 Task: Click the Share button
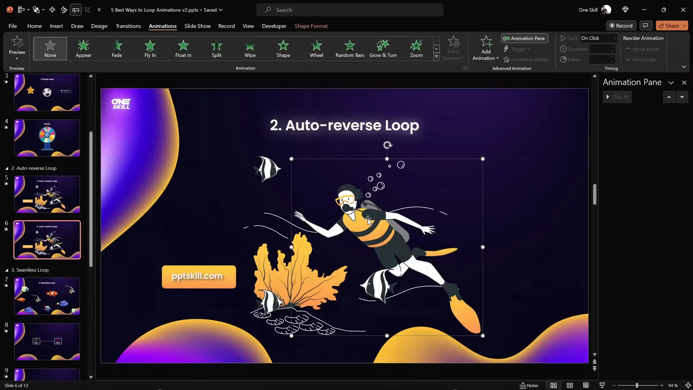[669, 26]
